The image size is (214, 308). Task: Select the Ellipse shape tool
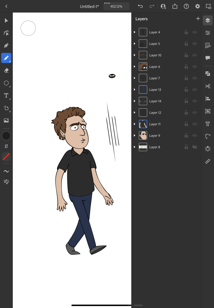[x=6, y=83]
